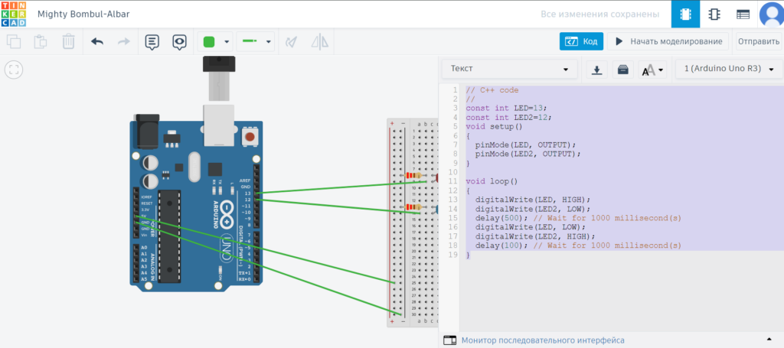Click the zoom to fit icon
Image resolution: width=784 pixels, height=348 pixels.
tap(14, 70)
